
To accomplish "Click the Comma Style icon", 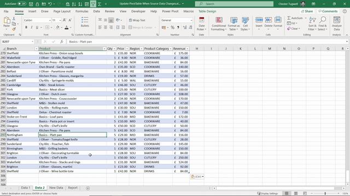I will point(178,27).
